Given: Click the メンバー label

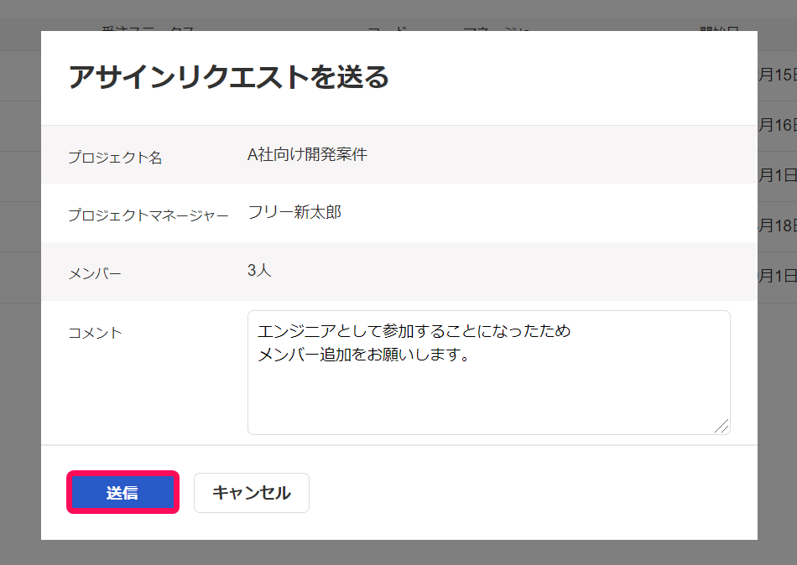Looking at the screenshot, I should 95,274.
